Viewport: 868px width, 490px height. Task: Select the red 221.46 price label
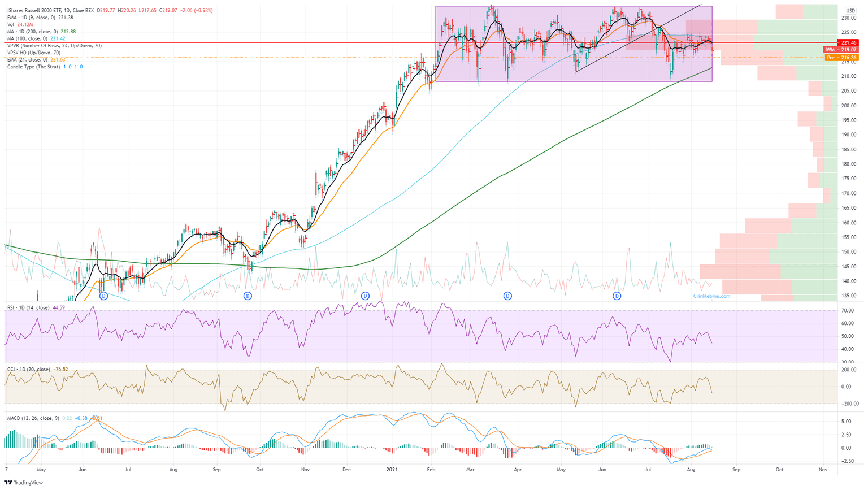pos(849,42)
